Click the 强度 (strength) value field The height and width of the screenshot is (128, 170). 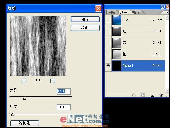click(x=64, y=107)
